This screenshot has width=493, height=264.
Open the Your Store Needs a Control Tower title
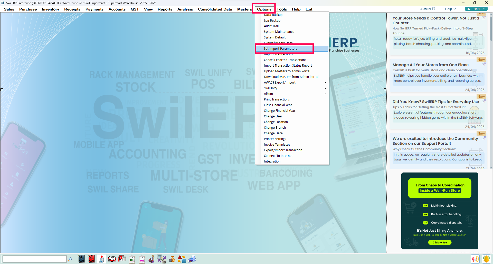pos(436,21)
